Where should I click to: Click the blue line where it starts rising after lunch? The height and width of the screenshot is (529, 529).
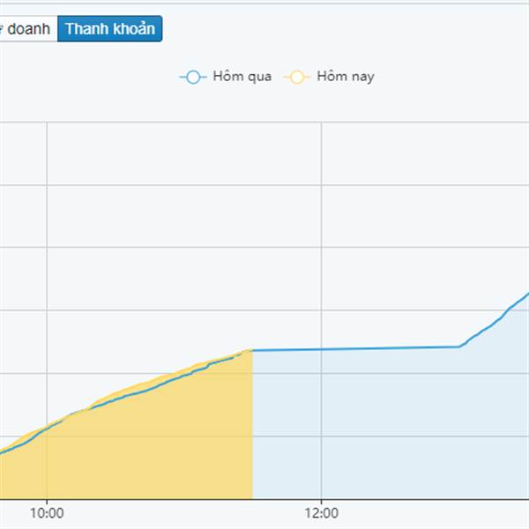(459, 346)
